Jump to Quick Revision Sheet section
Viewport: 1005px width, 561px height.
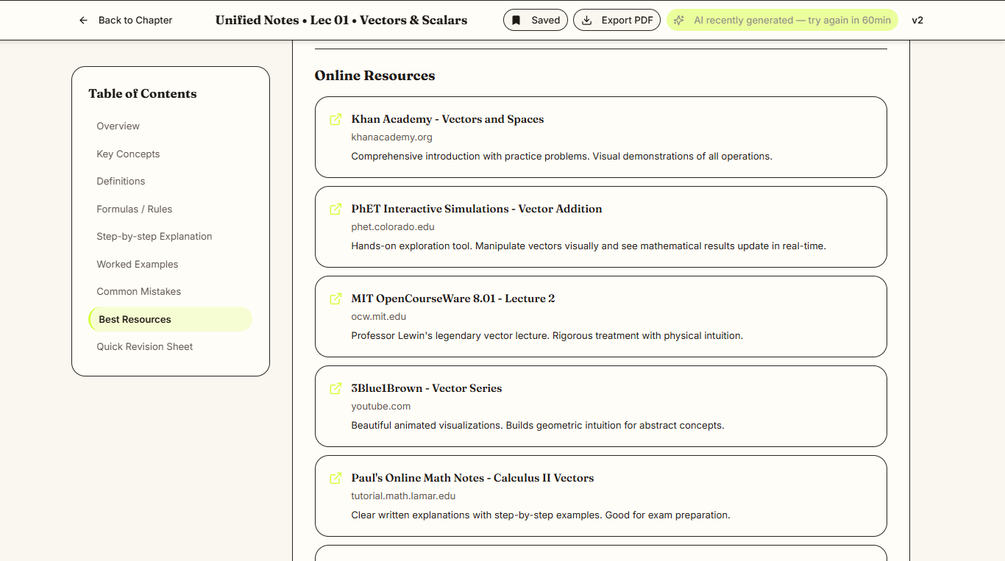[x=170, y=347]
